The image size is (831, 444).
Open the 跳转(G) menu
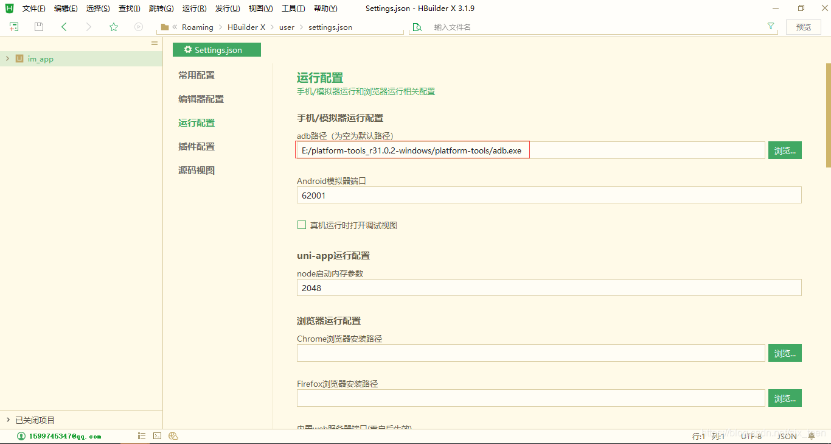point(161,9)
